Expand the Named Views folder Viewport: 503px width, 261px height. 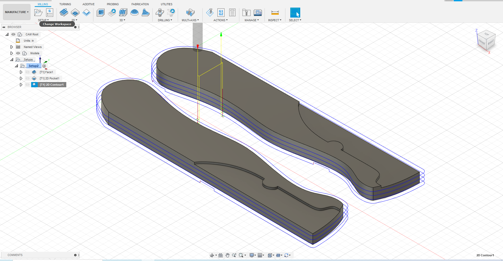point(12,47)
